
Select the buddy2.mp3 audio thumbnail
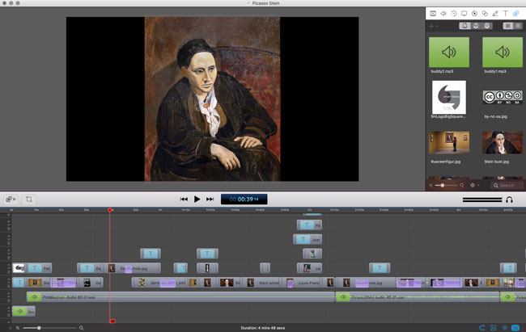pyautogui.click(x=449, y=53)
